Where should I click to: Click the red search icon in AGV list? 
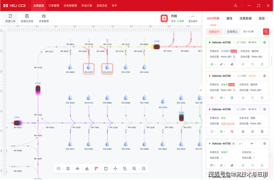coord(266,31)
